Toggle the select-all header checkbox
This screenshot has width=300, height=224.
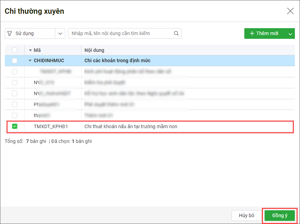pyautogui.click(x=14, y=50)
